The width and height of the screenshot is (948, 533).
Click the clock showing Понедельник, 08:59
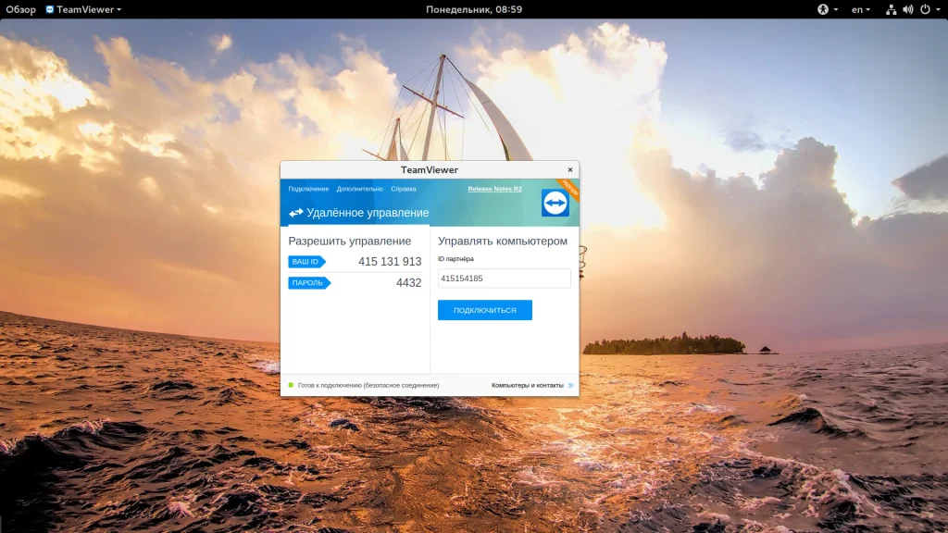click(x=474, y=9)
